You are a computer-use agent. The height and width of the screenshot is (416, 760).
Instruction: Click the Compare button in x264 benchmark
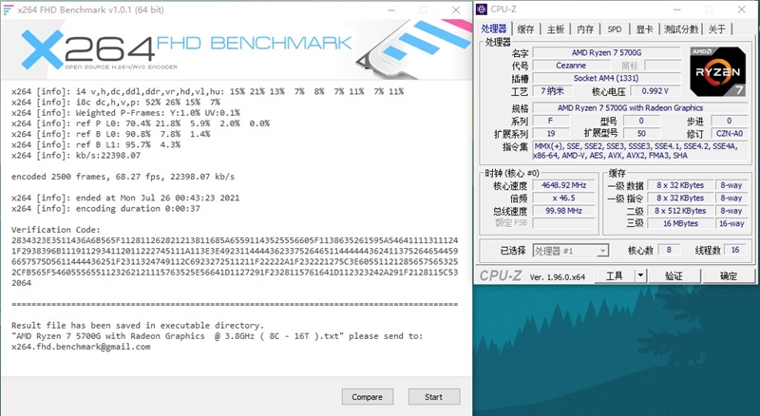coord(368,397)
